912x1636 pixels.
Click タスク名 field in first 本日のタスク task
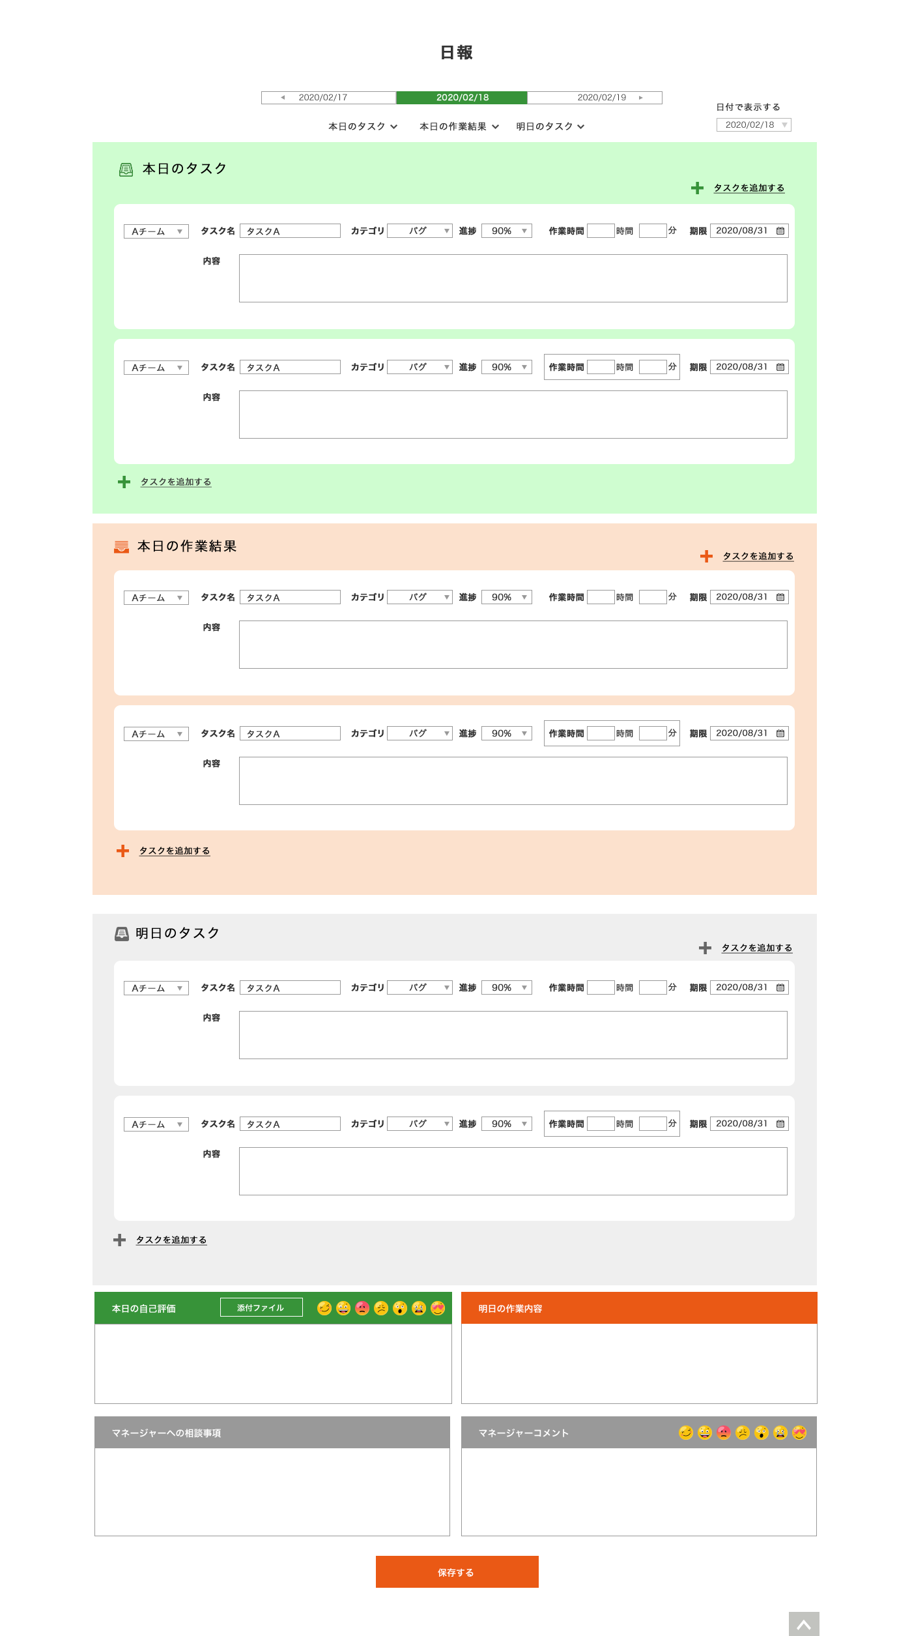[290, 231]
